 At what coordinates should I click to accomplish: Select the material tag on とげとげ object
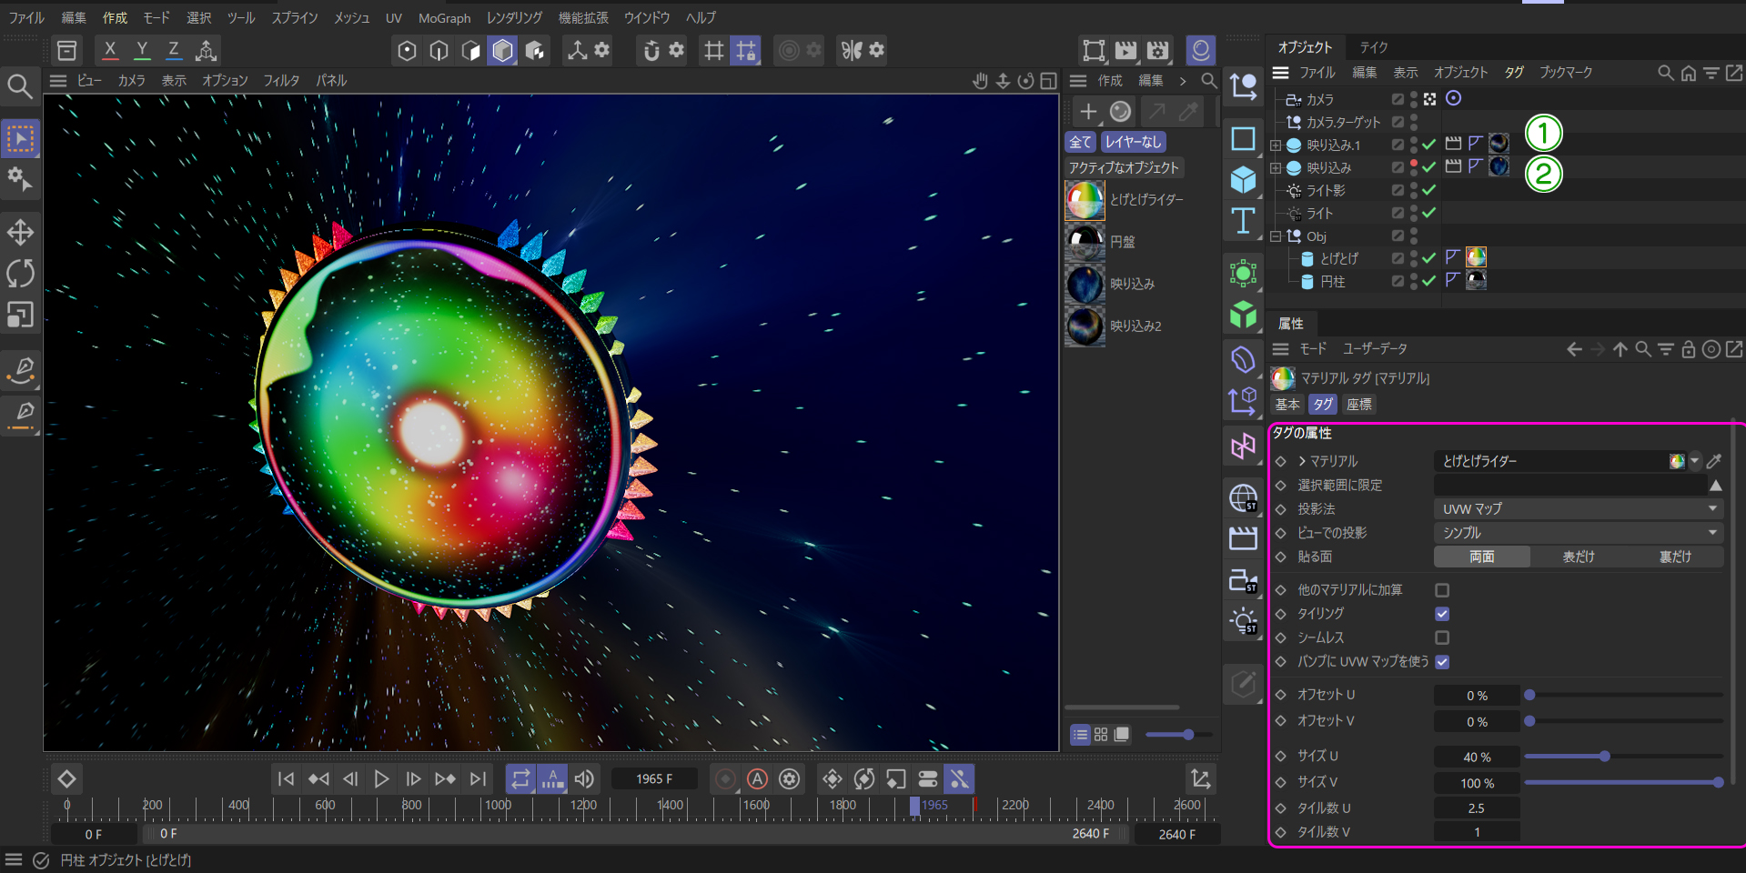point(1476,258)
